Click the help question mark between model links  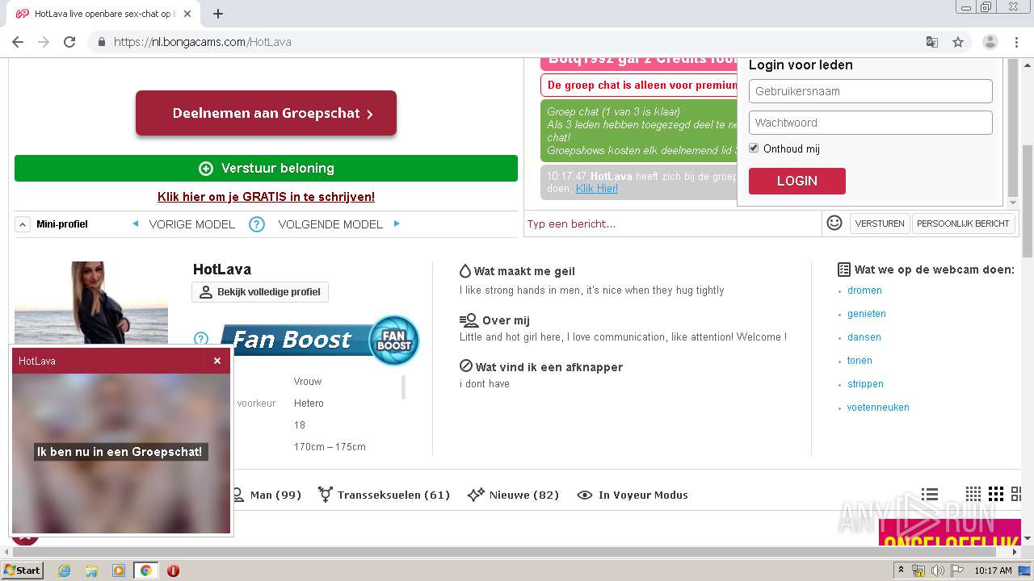pyautogui.click(x=257, y=224)
